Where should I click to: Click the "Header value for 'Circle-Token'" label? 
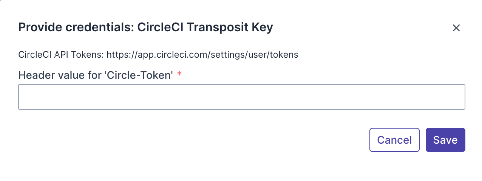96,75
